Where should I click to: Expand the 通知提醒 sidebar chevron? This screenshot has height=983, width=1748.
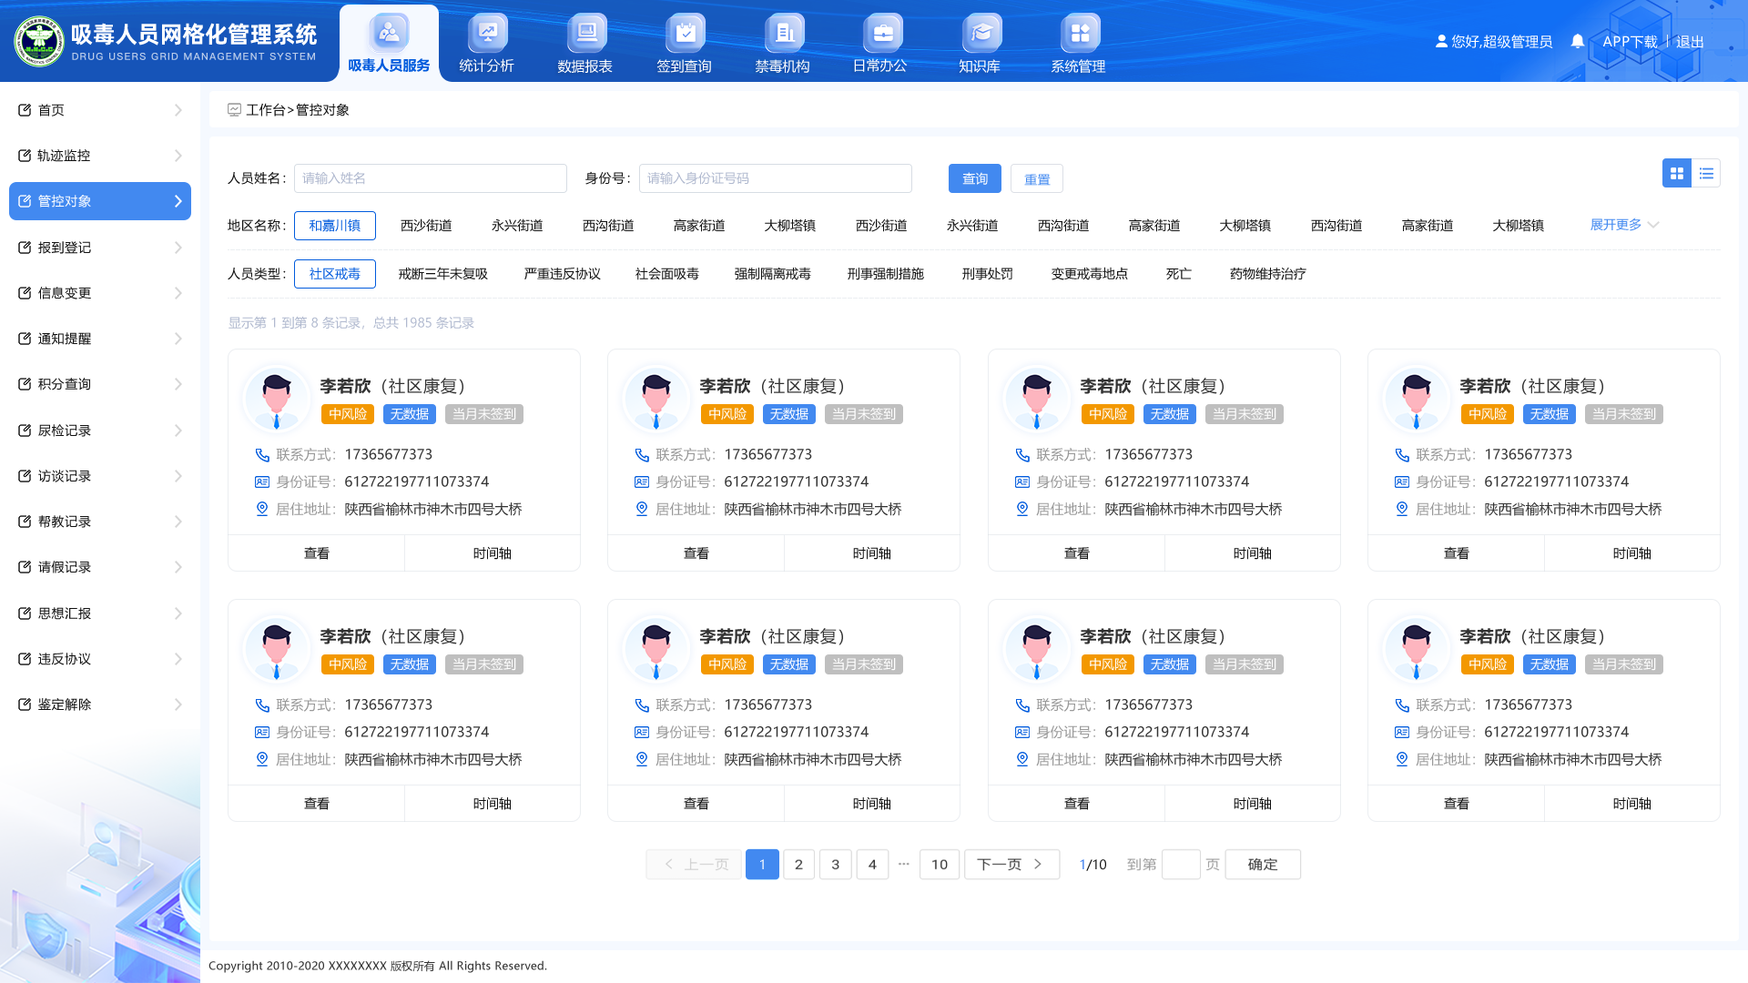178,339
